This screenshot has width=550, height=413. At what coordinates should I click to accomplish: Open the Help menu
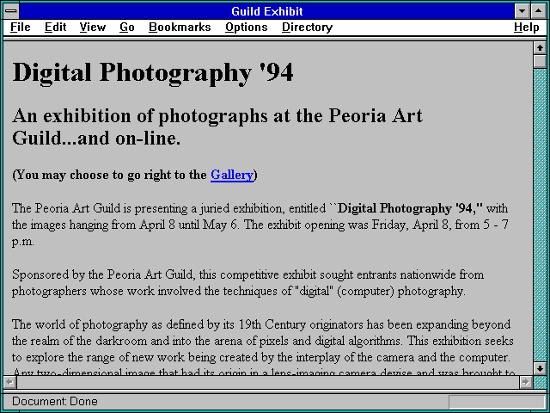[526, 28]
